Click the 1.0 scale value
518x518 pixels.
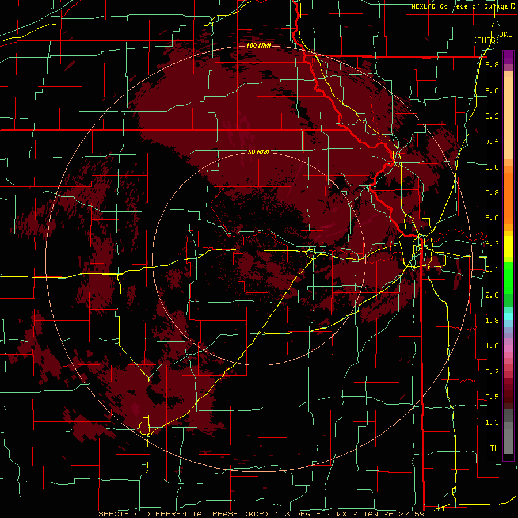[x=492, y=346]
